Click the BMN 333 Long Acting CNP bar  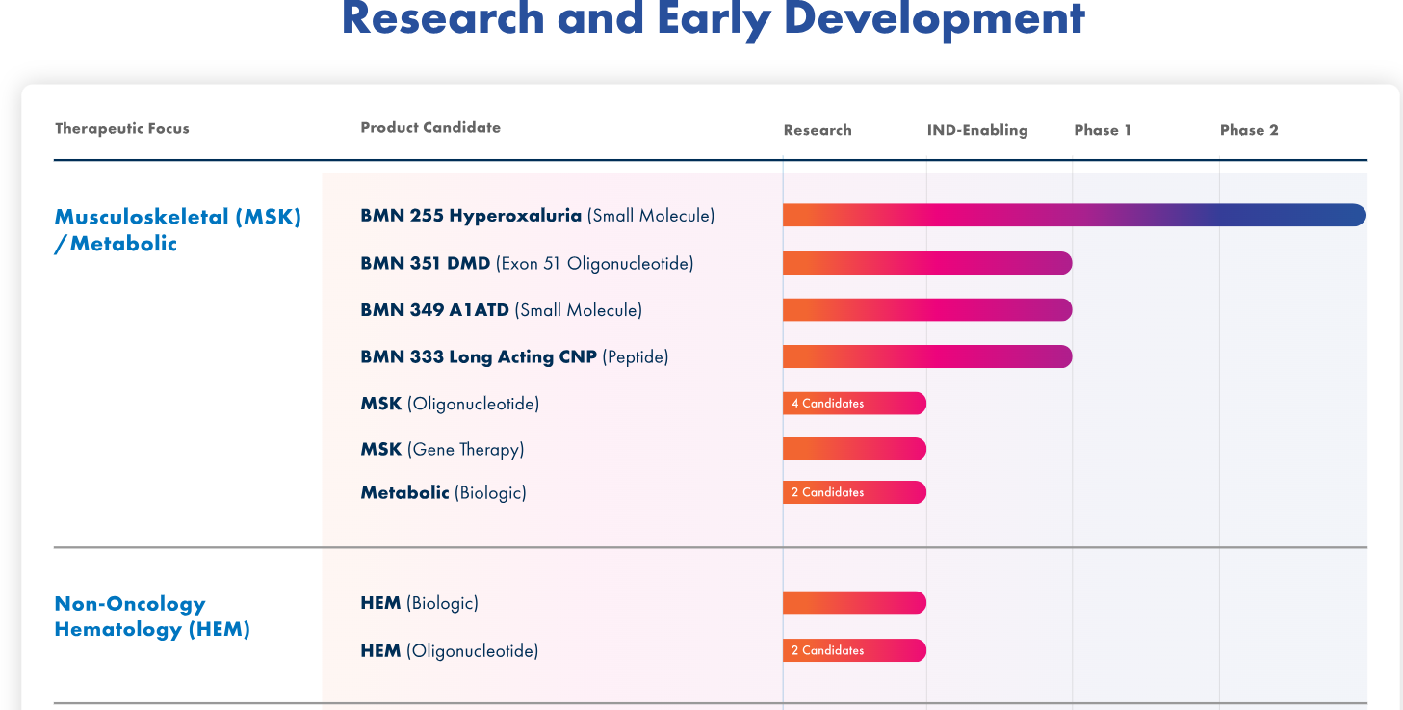pyautogui.click(x=927, y=356)
